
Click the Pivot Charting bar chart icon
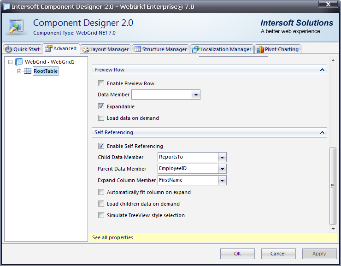click(260, 49)
